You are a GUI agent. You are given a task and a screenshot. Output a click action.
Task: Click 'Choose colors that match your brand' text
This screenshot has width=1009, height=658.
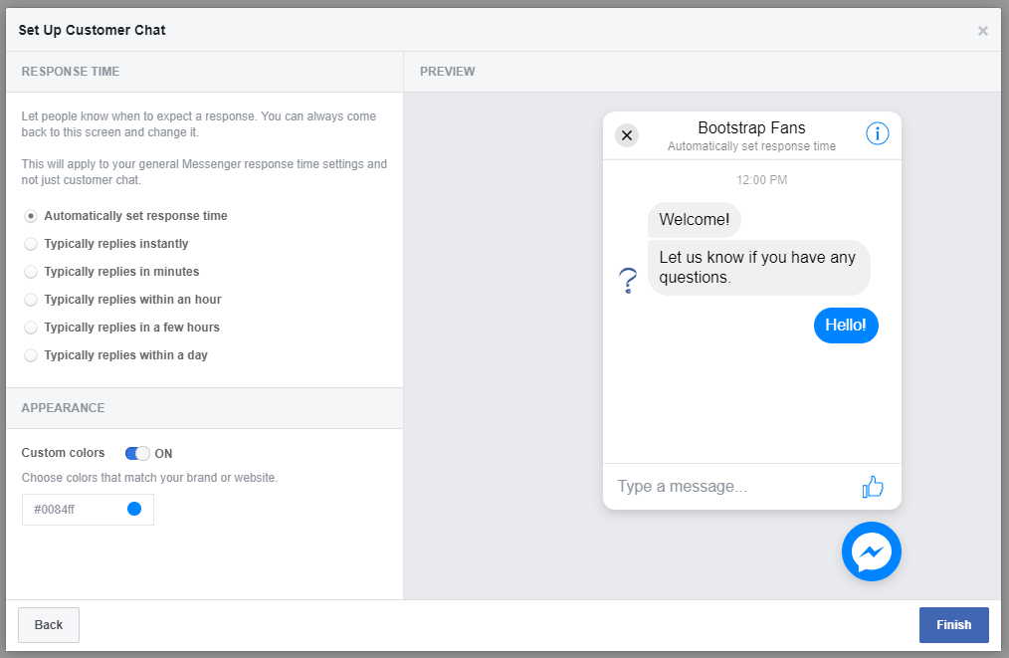pos(149,478)
